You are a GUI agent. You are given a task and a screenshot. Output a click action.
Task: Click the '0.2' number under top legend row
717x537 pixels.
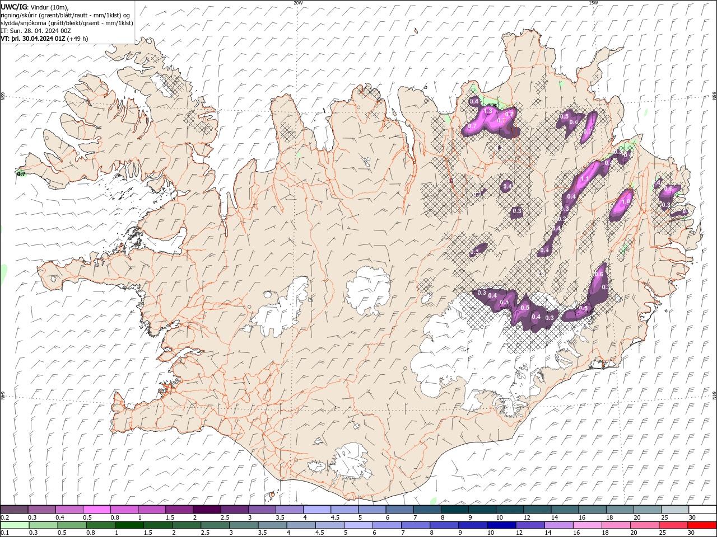(x=5, y=517)
